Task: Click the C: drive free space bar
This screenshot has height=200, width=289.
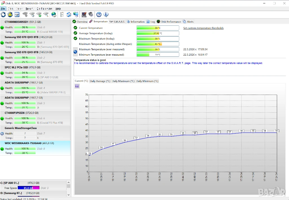Action: point(29,188)
